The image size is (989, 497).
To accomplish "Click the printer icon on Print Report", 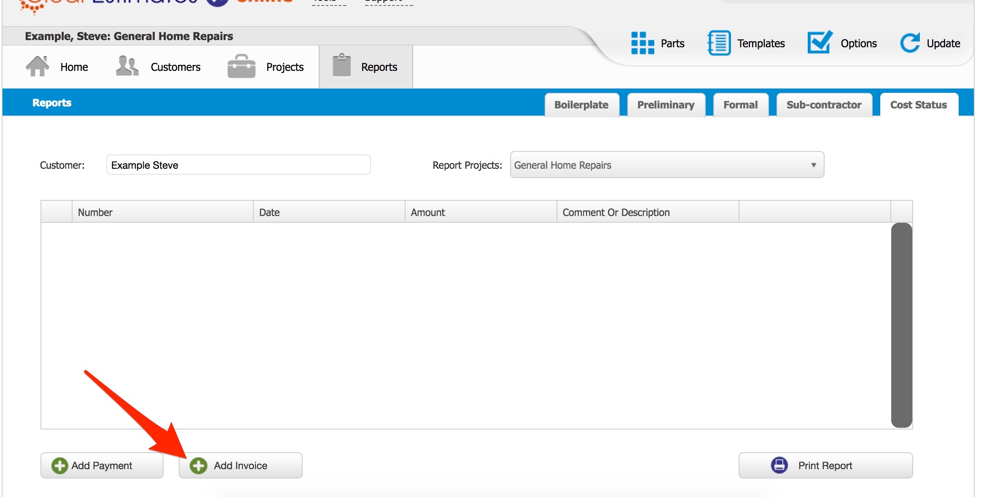I will coord(779,465).
